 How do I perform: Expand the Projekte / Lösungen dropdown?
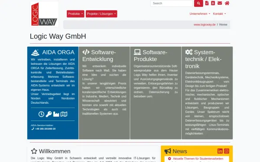point(101,14)
